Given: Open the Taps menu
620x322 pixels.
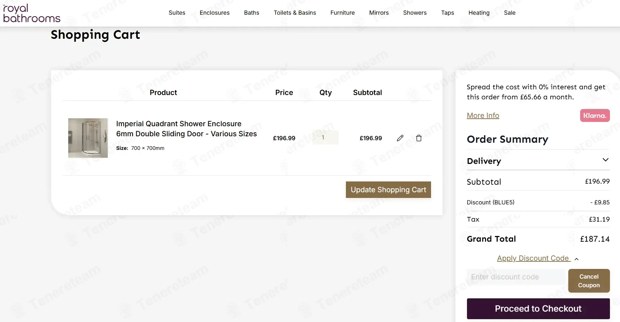Looking at the screenshot, I should pyautogui.click(x=448, y=13).
